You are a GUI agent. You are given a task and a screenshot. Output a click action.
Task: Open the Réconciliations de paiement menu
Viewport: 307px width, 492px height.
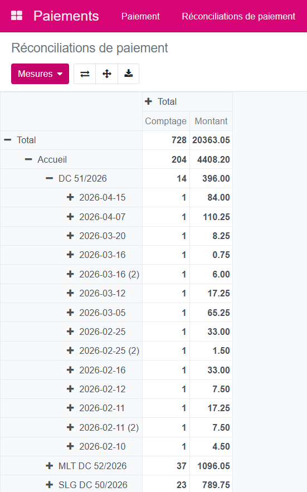pos(238,16)
